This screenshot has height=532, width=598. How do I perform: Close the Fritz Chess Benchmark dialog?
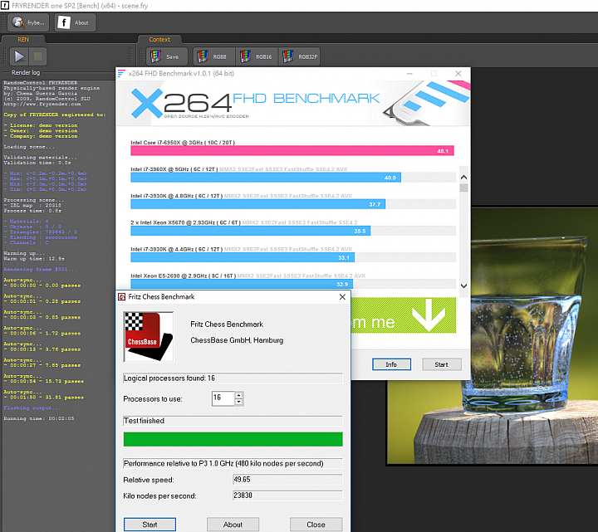click(342, 296)
